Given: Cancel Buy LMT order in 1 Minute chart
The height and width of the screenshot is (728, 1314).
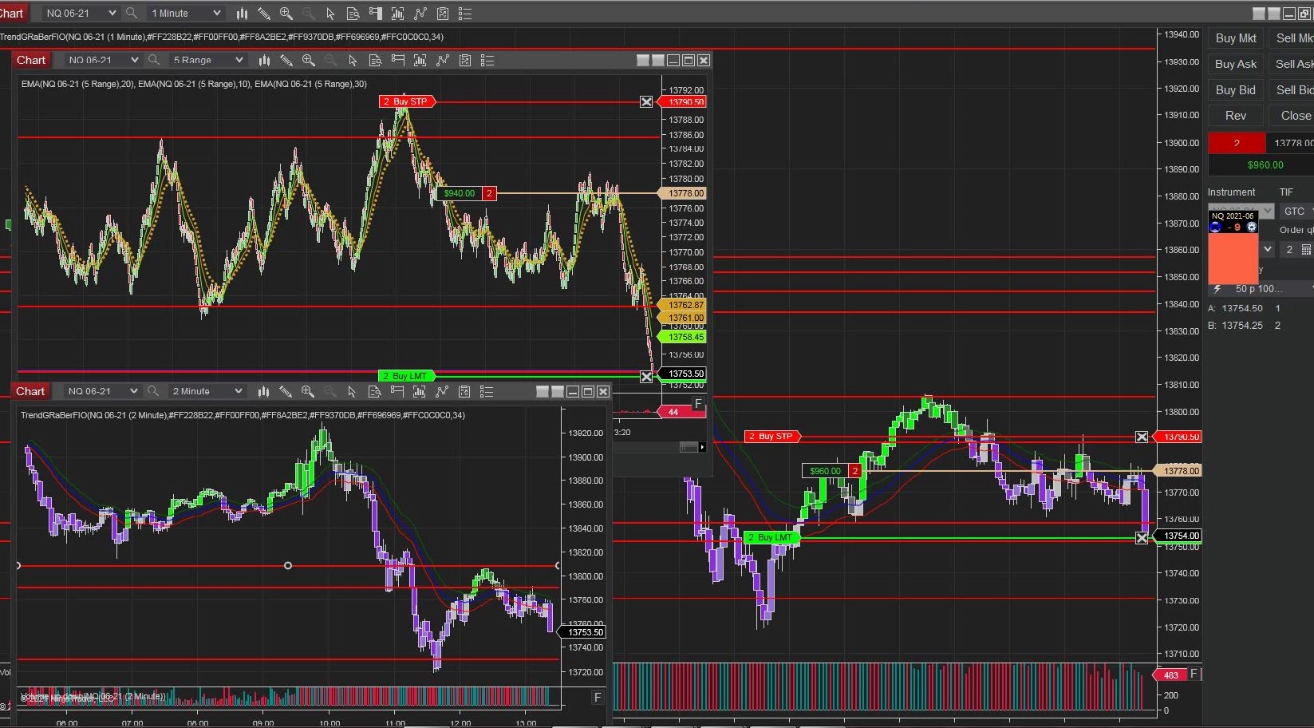Looking at the screenshot, I should pos(1142,538).
